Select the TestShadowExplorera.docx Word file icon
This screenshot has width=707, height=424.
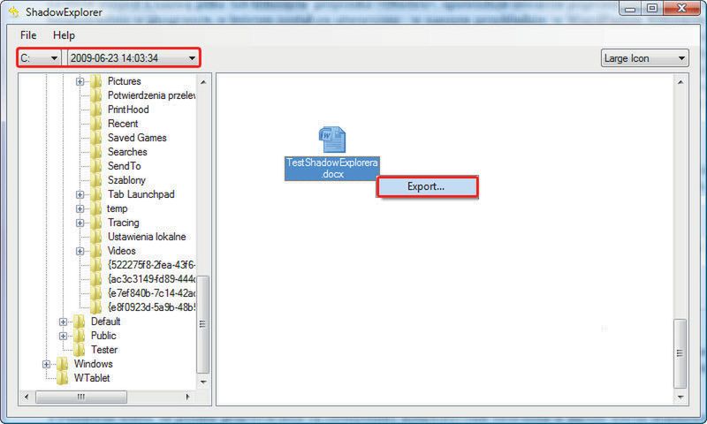[332, 140]
